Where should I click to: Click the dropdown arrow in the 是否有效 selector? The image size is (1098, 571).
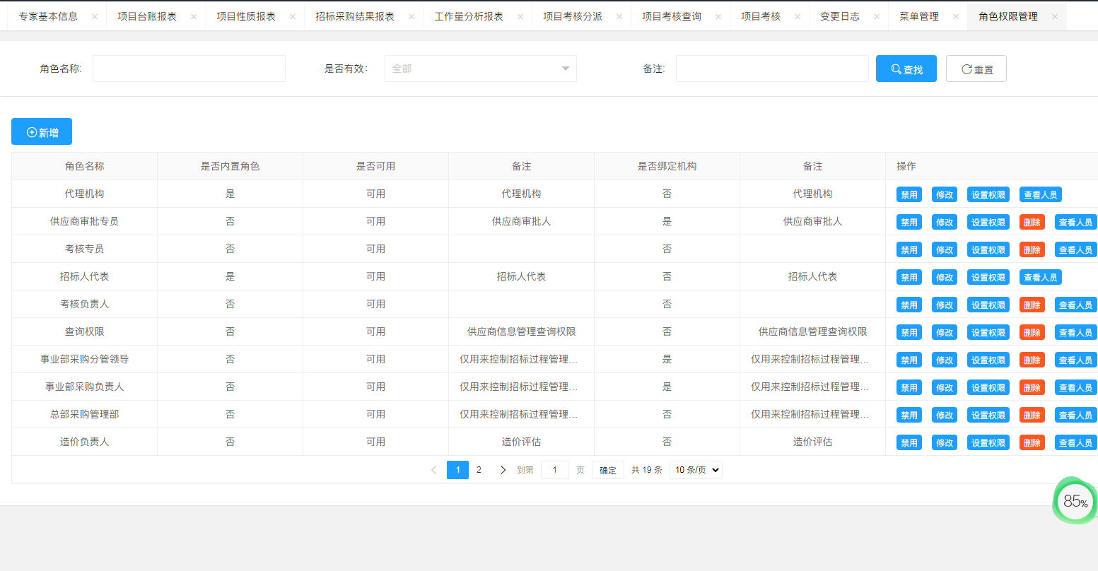click(565, 69)
